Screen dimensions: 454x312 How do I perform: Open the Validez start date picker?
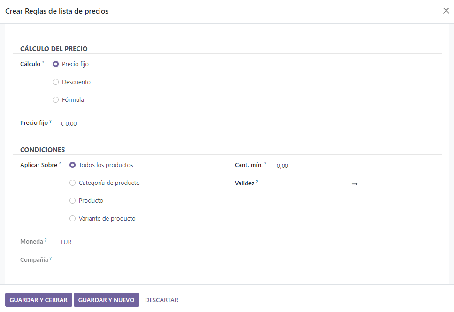click(x=311, y=184)
